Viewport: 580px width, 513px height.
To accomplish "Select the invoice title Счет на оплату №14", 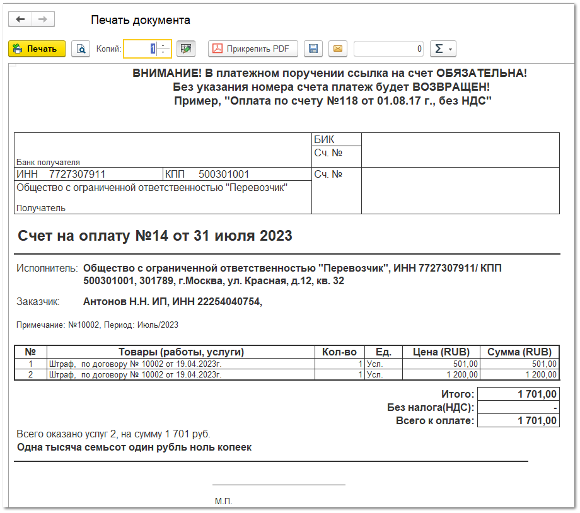I will (155, 236).
